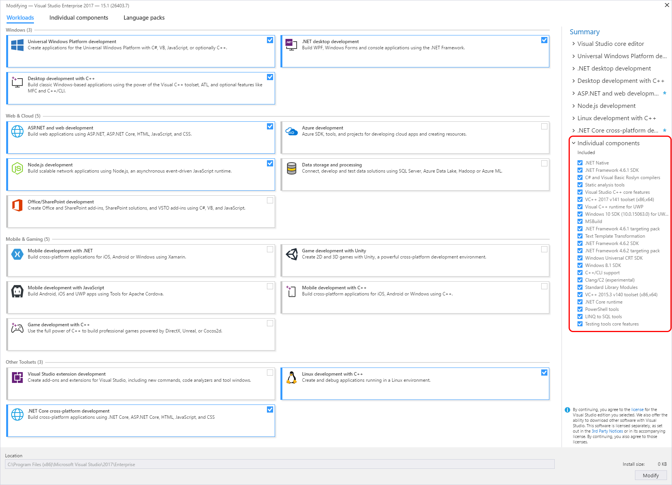This screenshot has height=485, width=672.
Task: Expand ASP.NET and web development summary entry
Action: [x=574, y=94]
